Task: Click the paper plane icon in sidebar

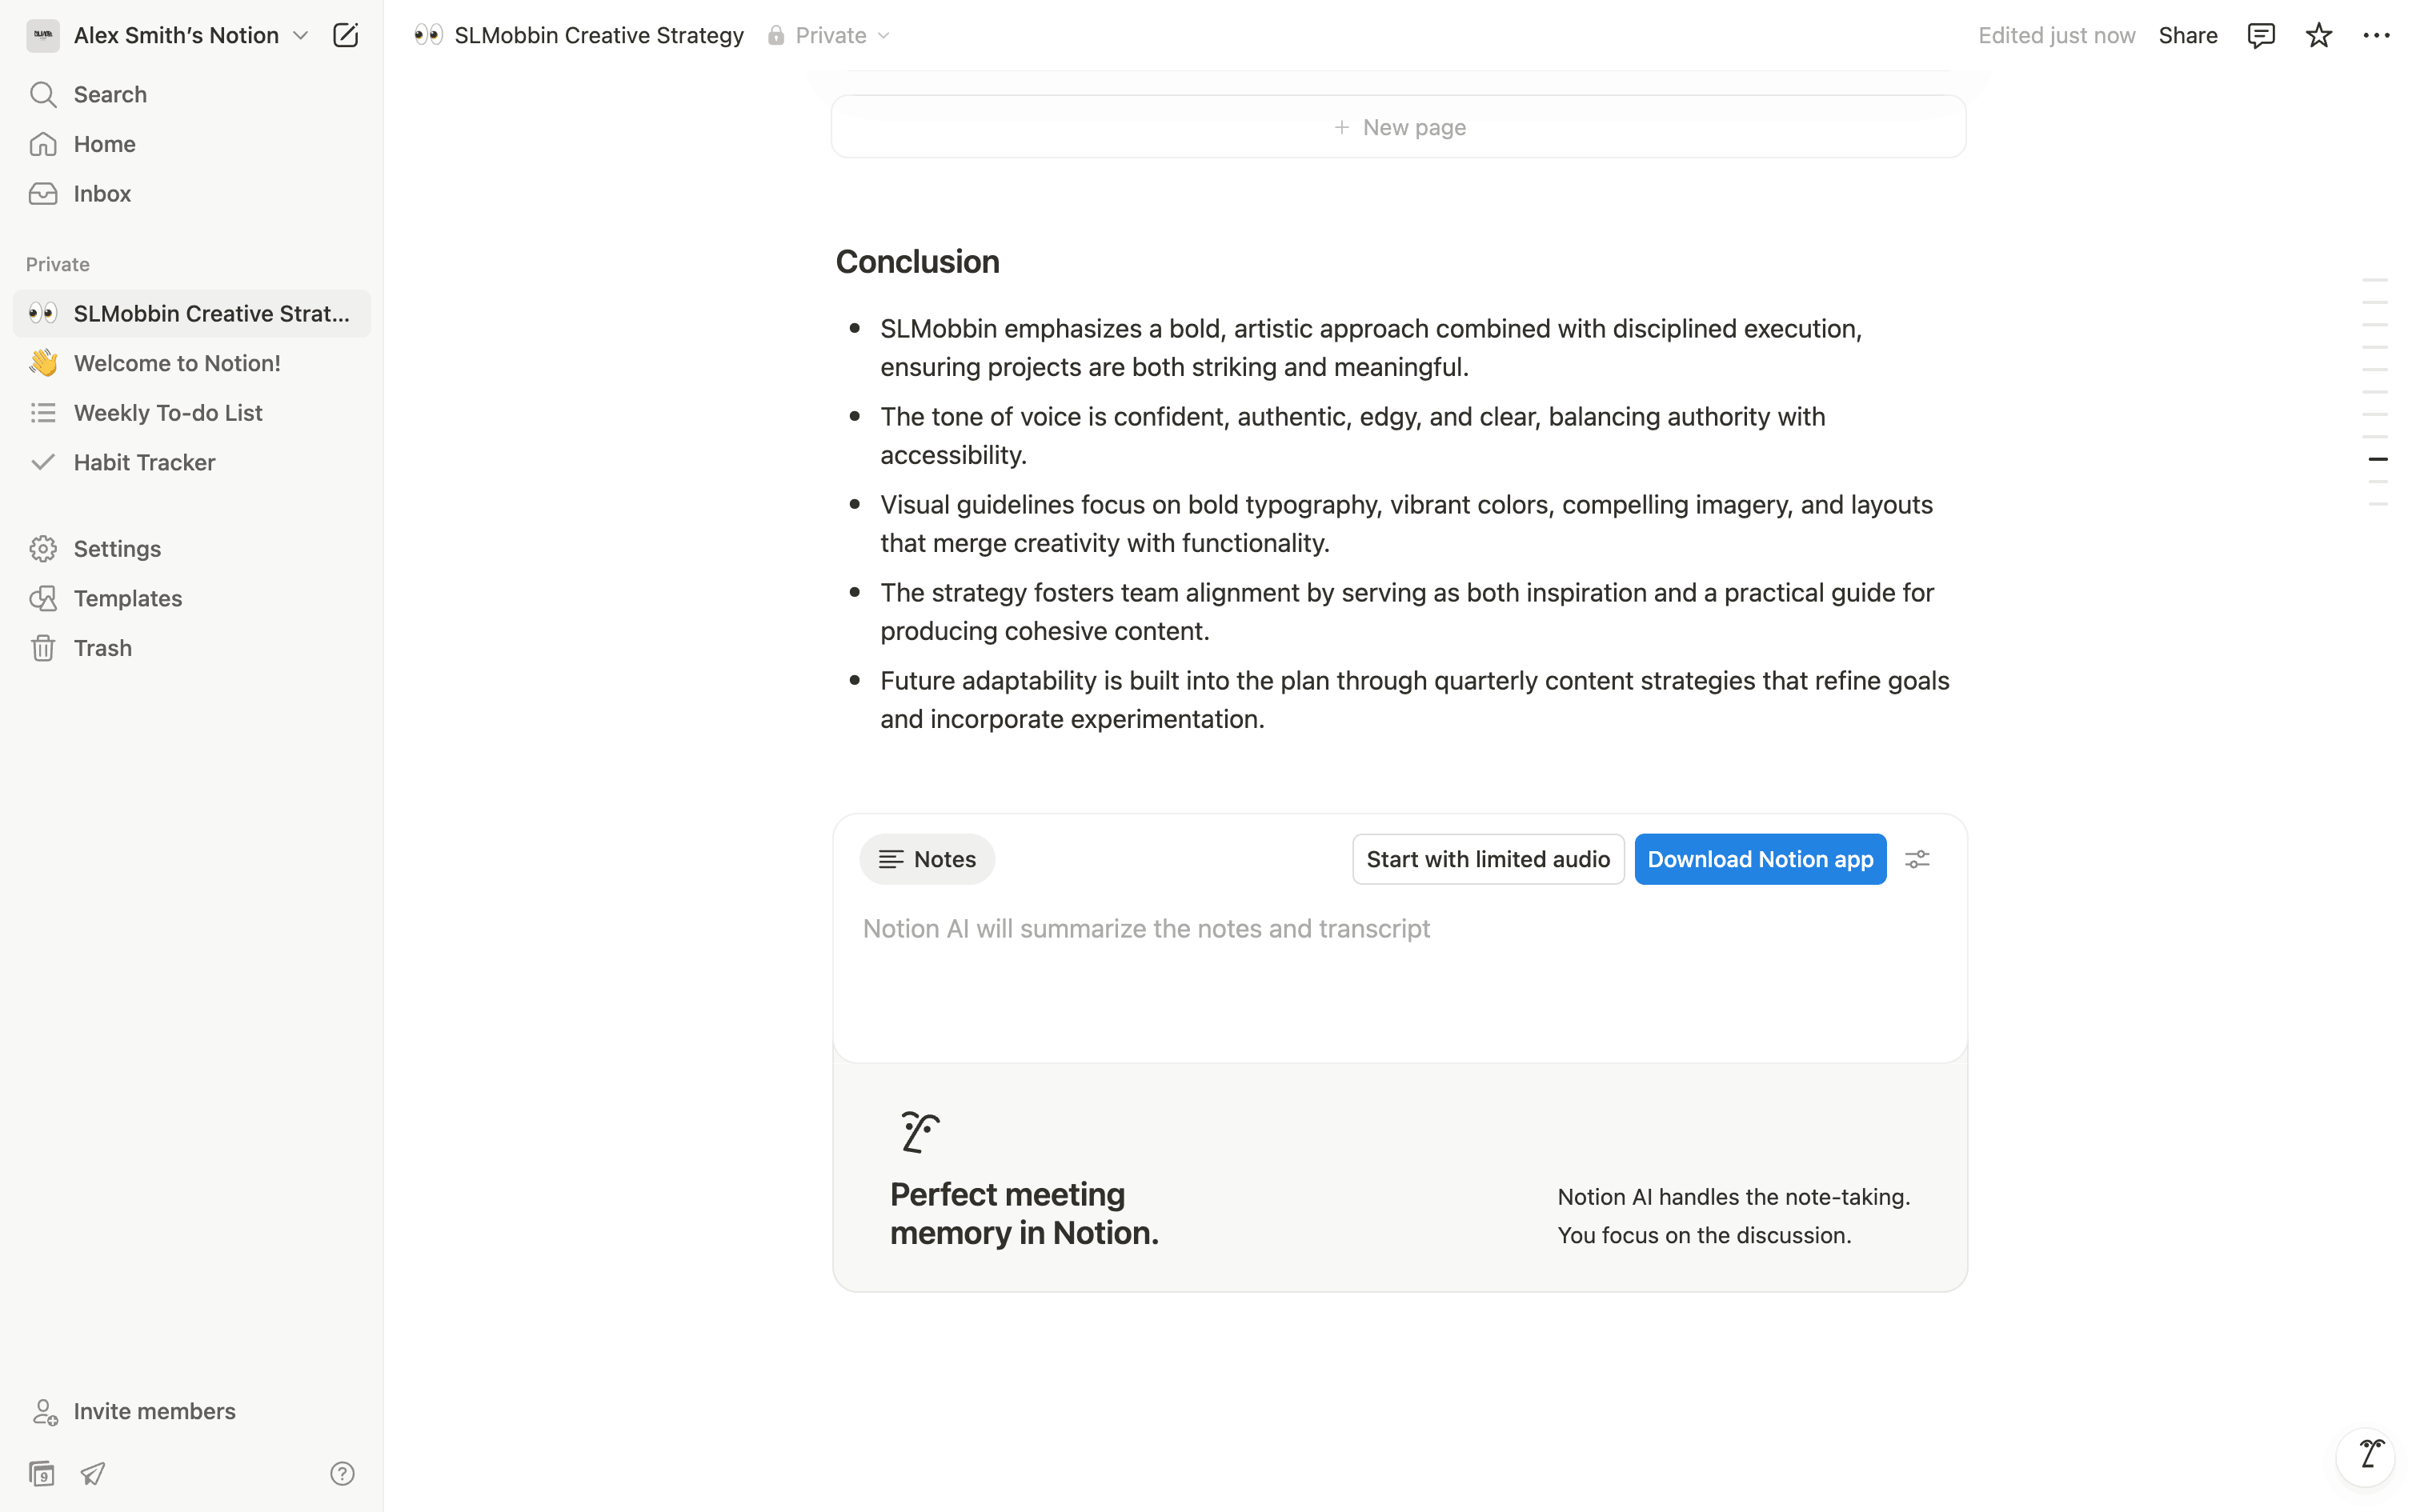Action: click(93, 1473)
